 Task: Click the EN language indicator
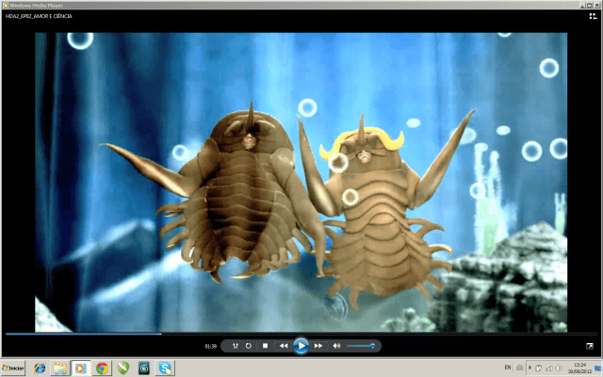[x=509, y=366]
